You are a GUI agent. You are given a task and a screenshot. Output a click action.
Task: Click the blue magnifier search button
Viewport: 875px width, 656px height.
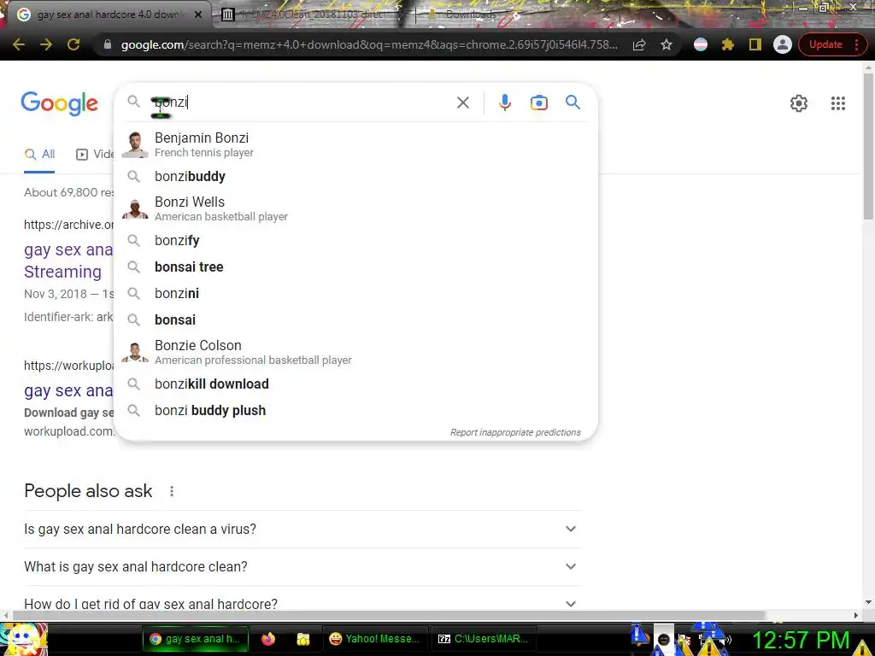pos(573,102)
